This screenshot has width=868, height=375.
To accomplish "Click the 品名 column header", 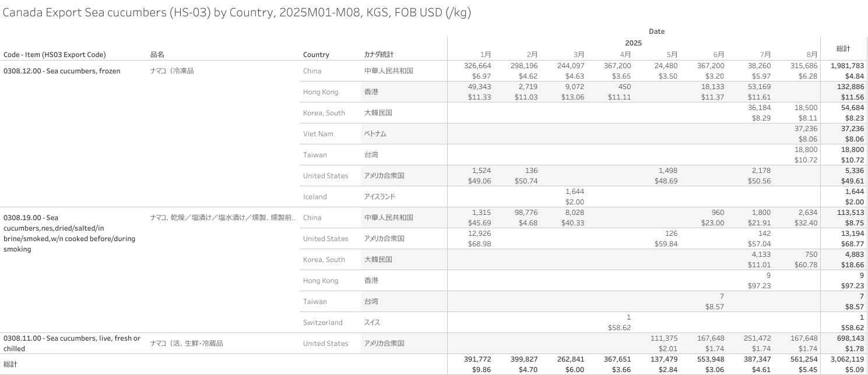I will point(157,55).
